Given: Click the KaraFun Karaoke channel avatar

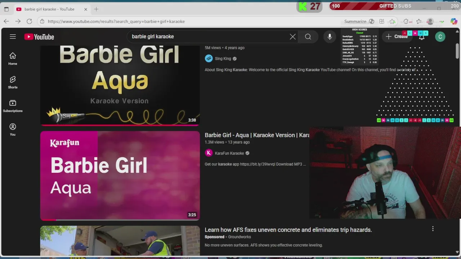Looking at the screenshot, I should coord(209,153).
